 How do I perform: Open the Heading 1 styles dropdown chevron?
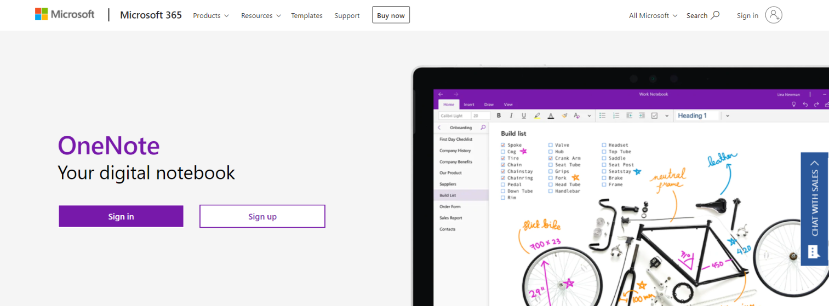coord(728,116)
